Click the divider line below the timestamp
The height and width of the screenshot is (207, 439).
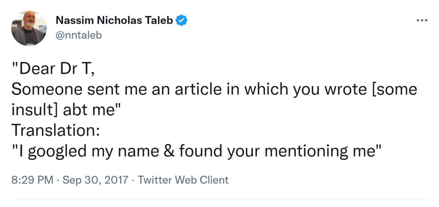[x=219, y=199]
